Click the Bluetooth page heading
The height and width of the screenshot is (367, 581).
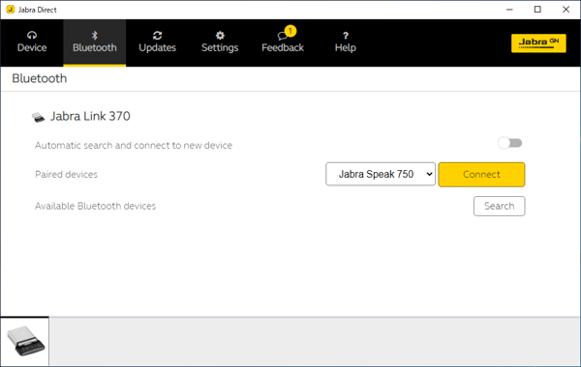(40, 78)
